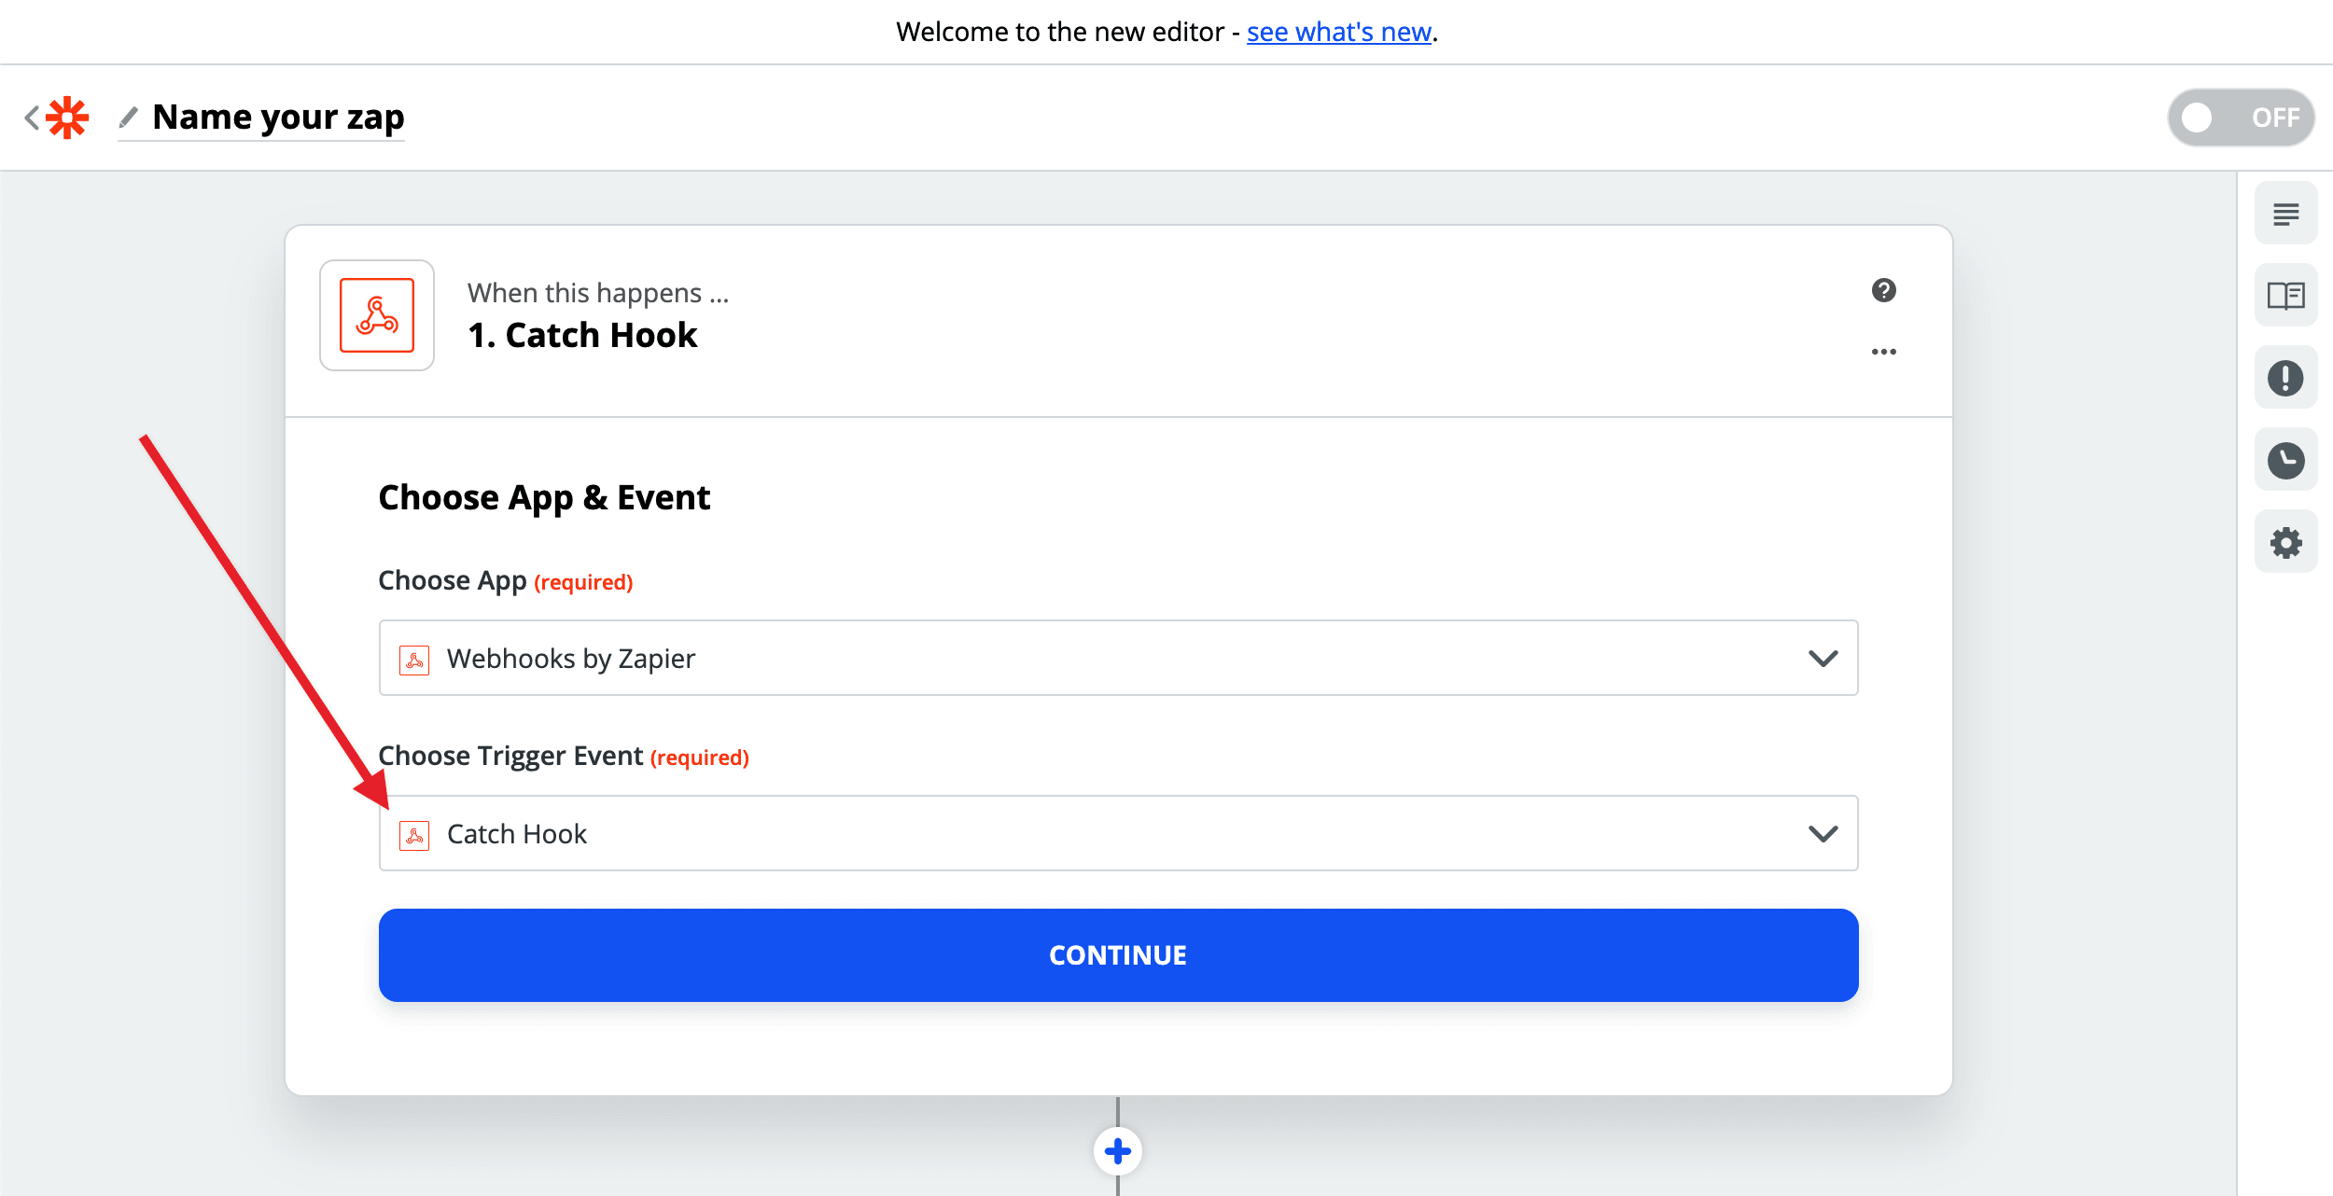
Task: Click the Zapier logo icon
Action: [67, 118]
